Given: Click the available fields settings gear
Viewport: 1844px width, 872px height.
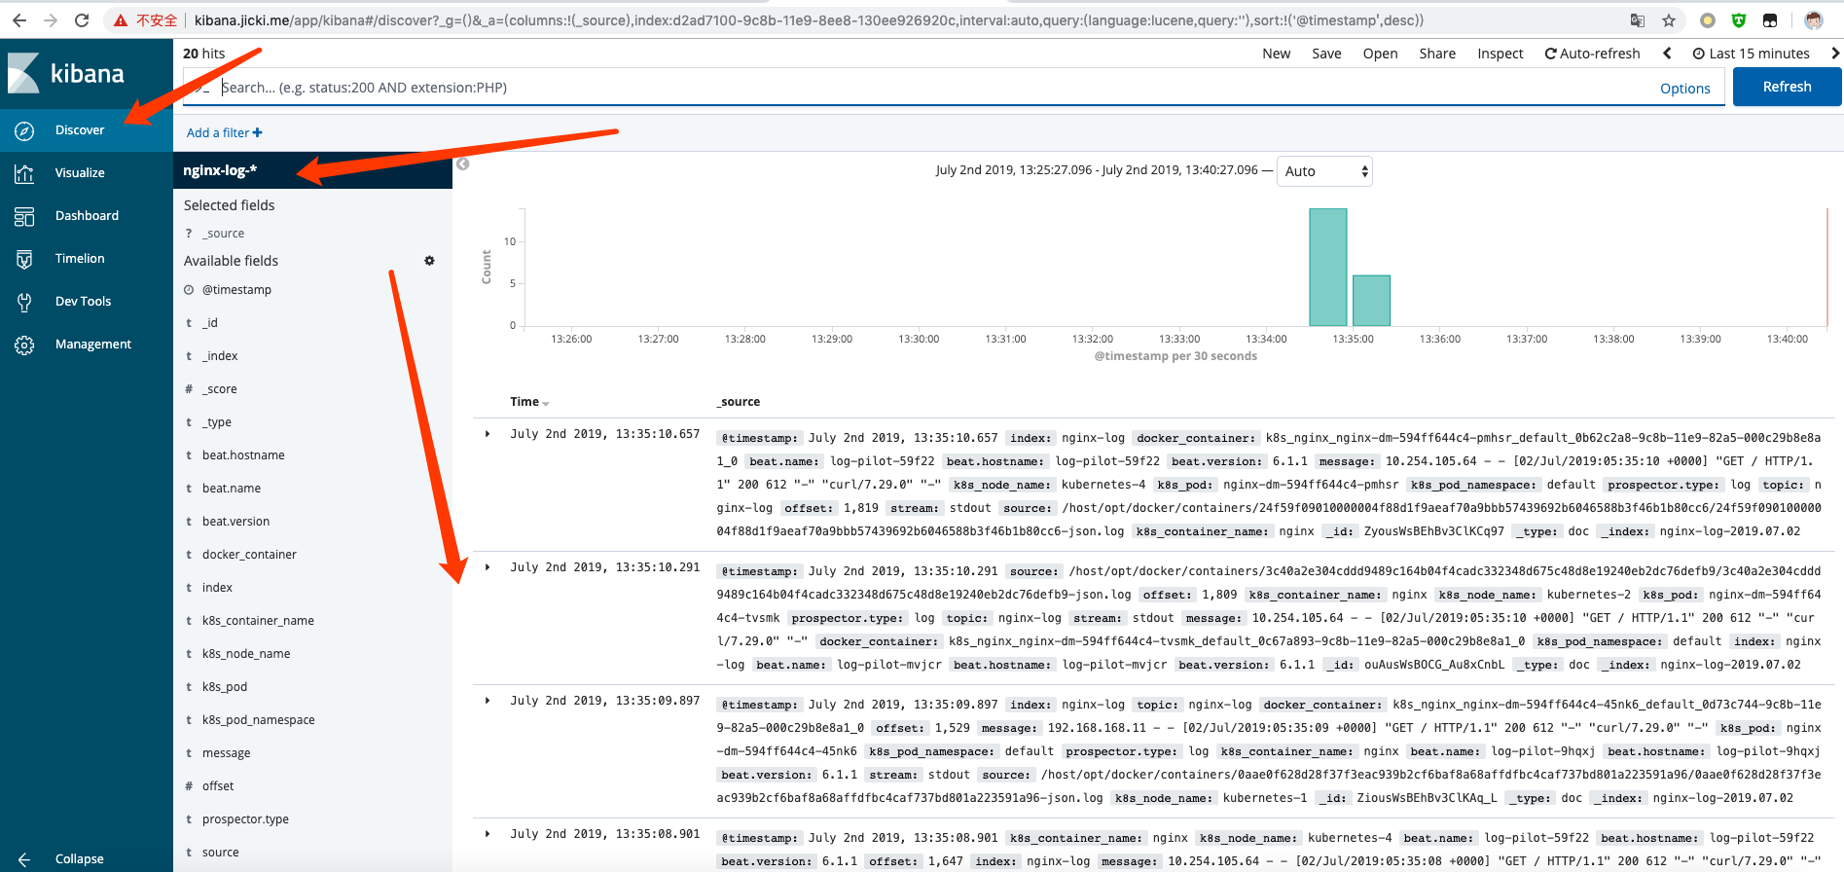Looking at the screenshot, I should tap(429, 261).
